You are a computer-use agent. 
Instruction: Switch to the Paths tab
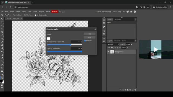(x=124, y=41)
